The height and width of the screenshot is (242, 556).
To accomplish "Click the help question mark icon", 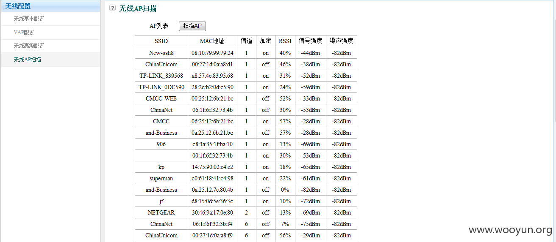I will (112, 8).
